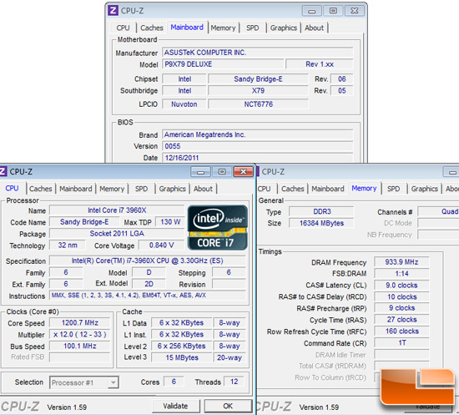Click the Package value Socket 2011 LGA
The height and width of the screenshot is (415, 459).
(117, 234)
